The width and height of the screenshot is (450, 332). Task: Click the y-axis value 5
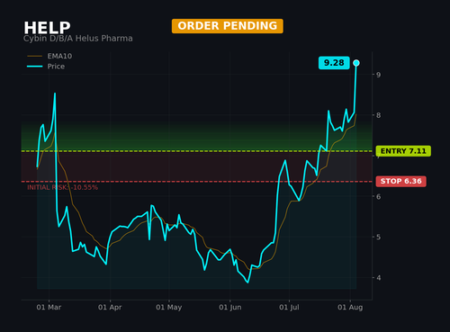point(379,238)
